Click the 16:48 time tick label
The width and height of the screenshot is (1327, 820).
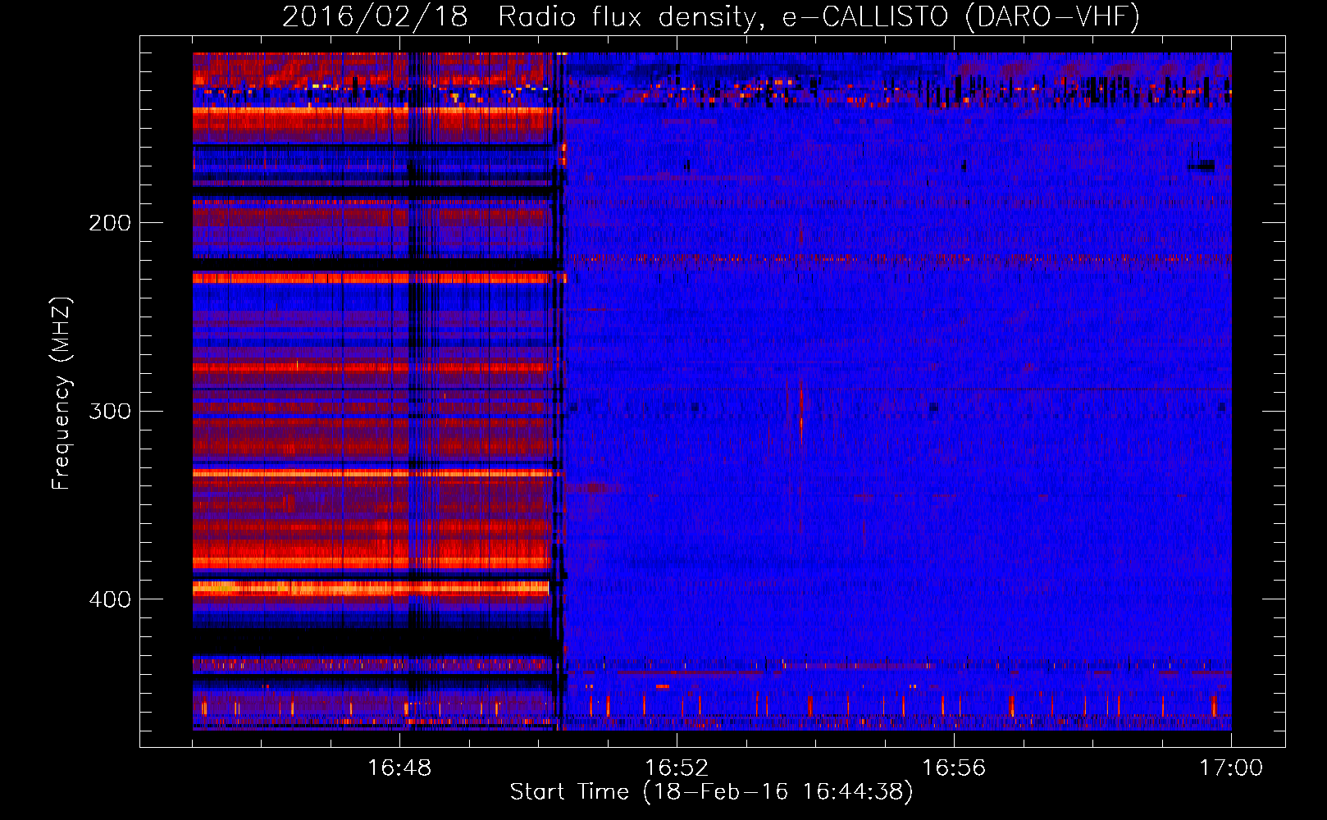click(x=399, y=768)
